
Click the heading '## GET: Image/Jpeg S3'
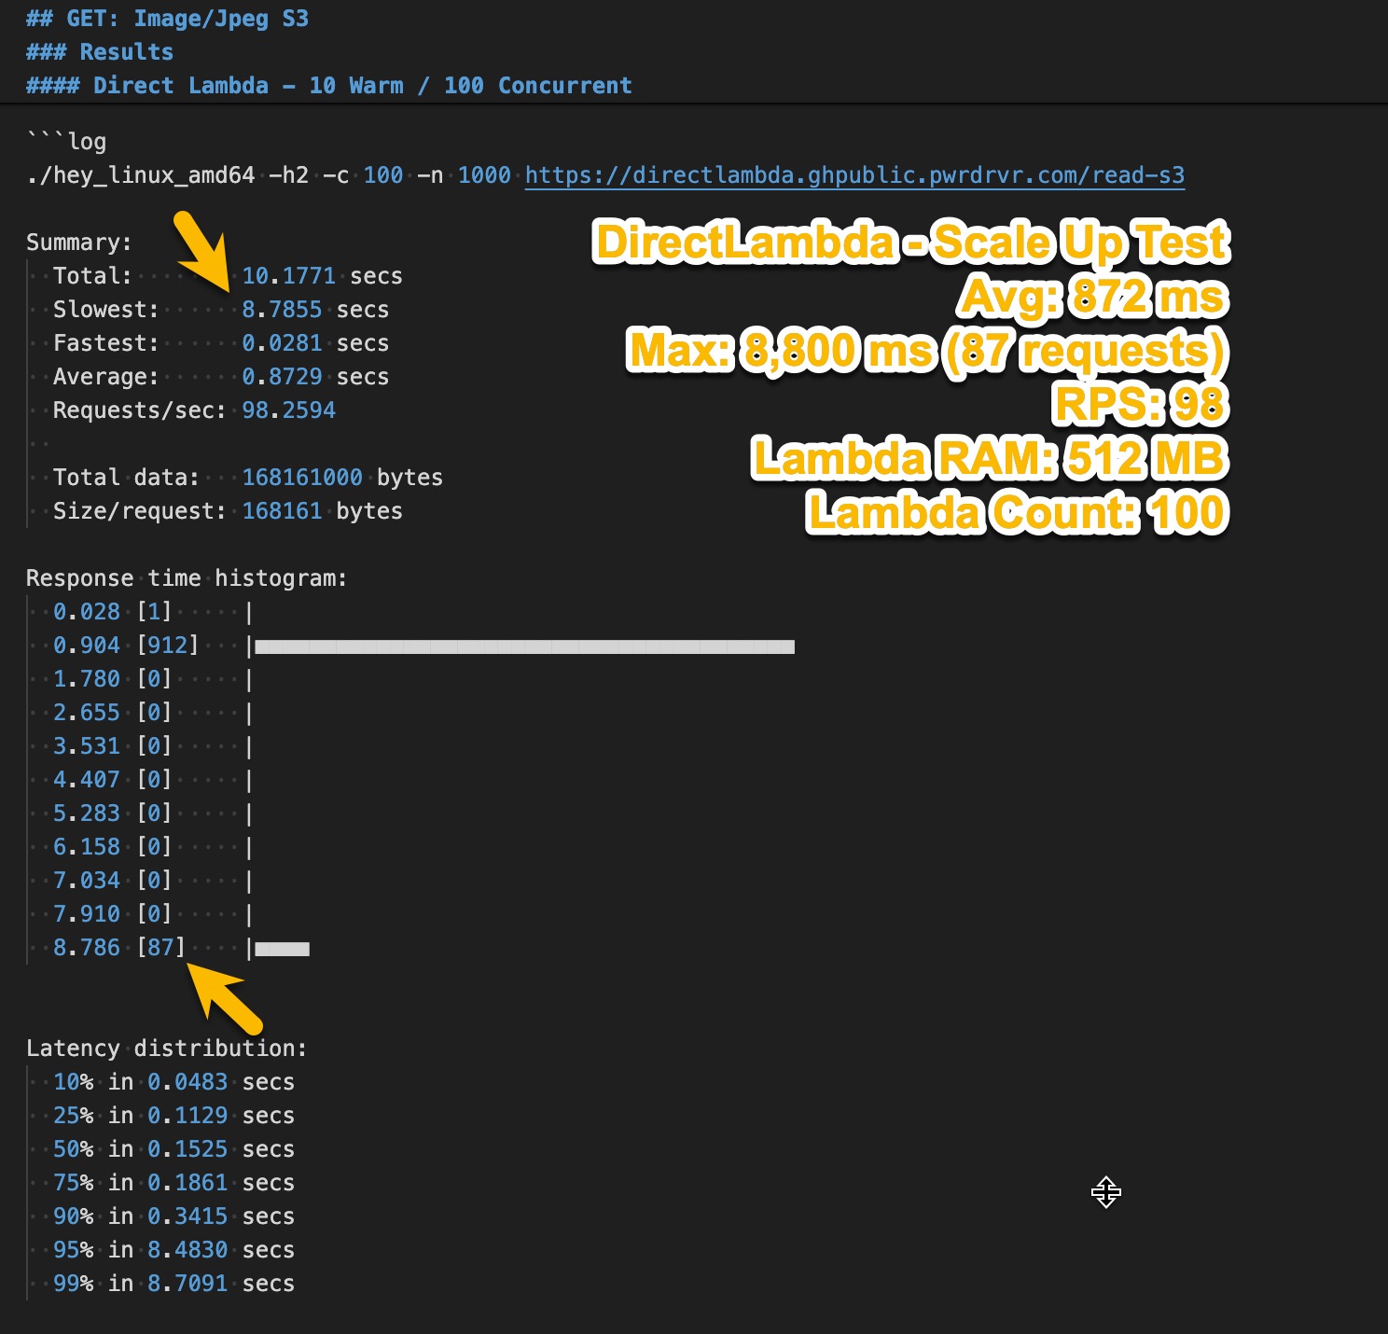(167, 19)
